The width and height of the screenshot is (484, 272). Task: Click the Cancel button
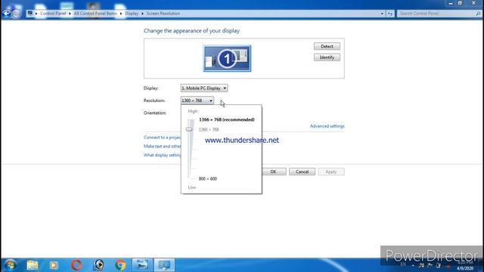tap(302, 172)
